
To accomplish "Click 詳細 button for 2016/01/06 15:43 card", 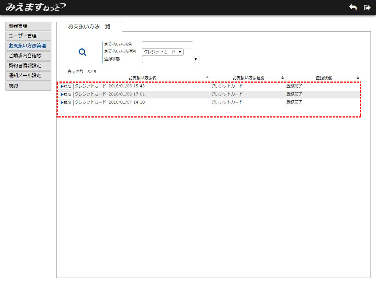I will pos(66,87).
